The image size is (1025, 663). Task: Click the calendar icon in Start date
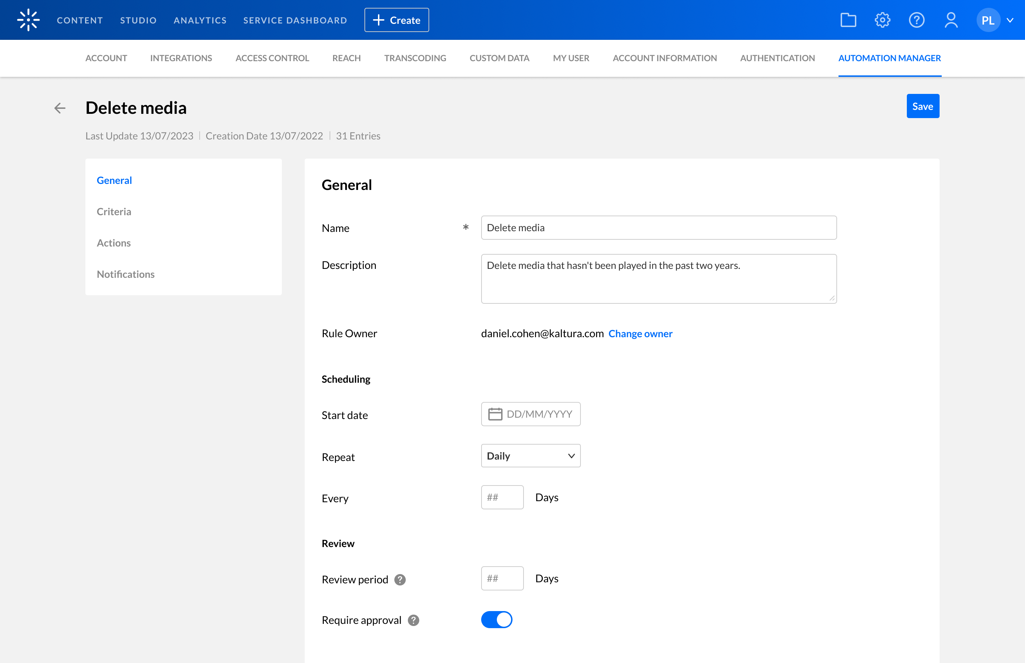tap(495, 414)
